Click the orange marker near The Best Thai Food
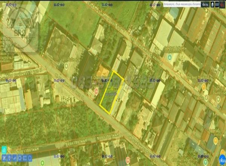 pos(204,87)
